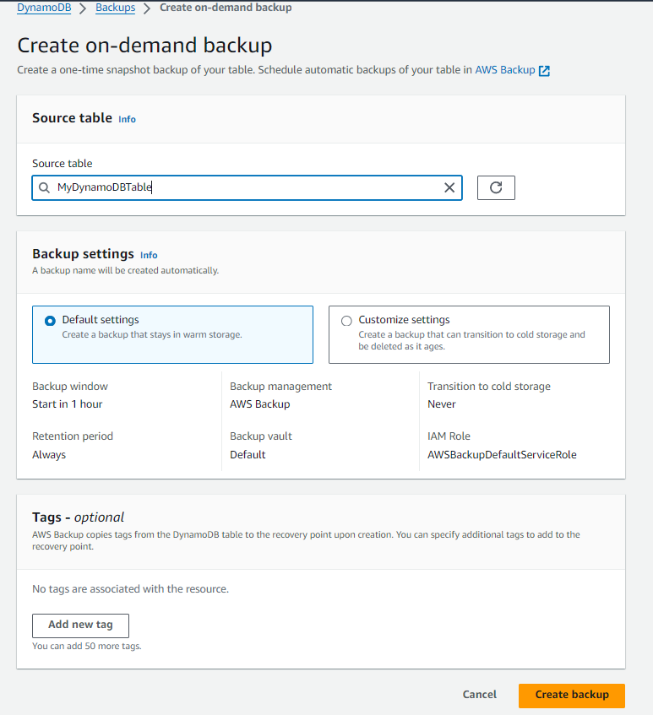Click the magnifying glass search icon

pos(43,187)
